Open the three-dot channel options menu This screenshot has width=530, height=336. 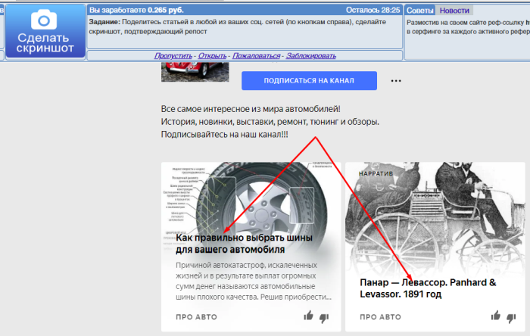coord(395,80)
